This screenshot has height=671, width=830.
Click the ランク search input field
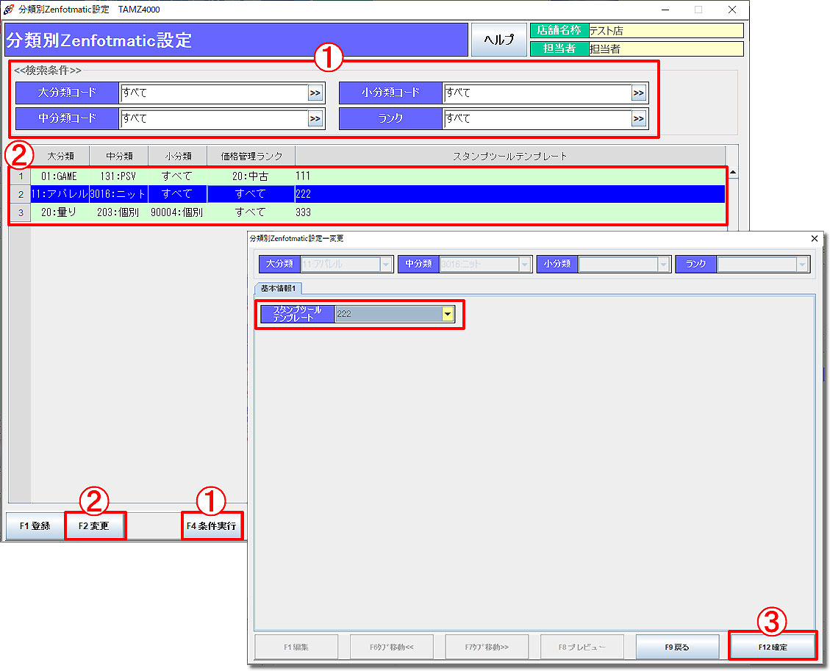pos(538,118)
